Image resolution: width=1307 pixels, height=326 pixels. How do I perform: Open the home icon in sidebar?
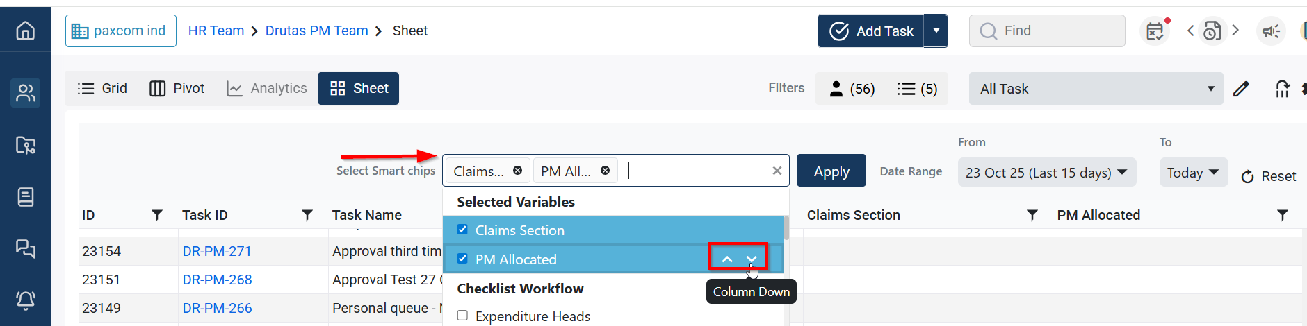[x=26, y=31]
